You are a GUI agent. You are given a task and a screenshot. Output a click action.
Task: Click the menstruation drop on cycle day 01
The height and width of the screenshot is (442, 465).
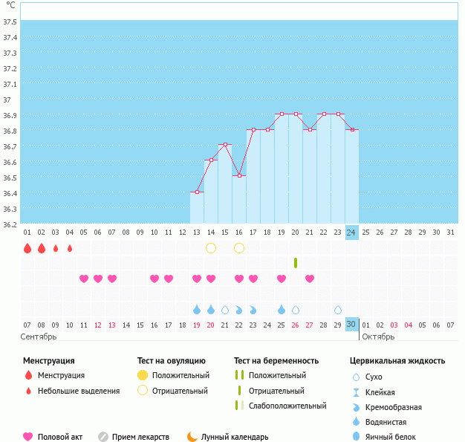coord(27,248)
